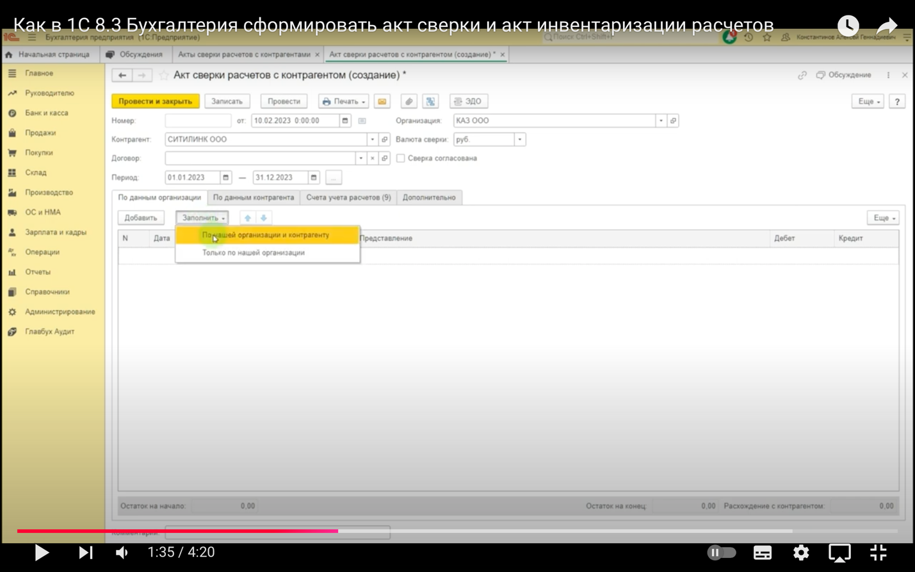915x572 pixels.
Task: Open the 1C main menu hamburger
Action: 32,37
